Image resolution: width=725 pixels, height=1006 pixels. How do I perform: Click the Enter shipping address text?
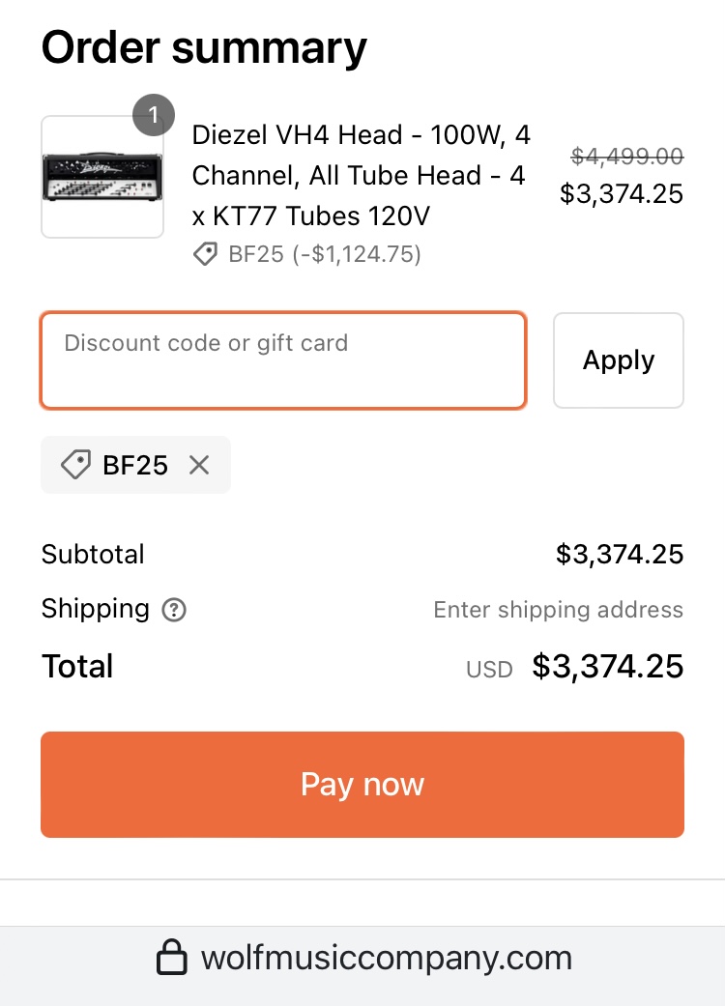click(558, 610)
